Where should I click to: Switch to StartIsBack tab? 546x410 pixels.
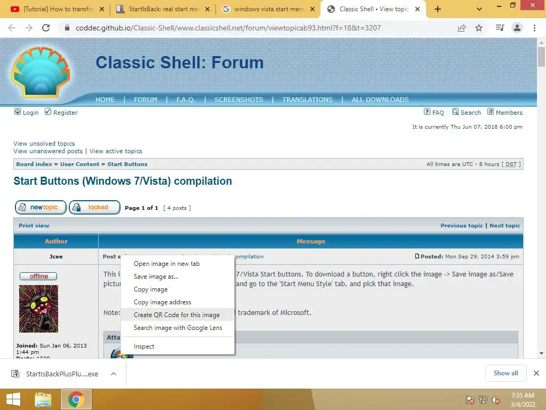pos(163,9)
